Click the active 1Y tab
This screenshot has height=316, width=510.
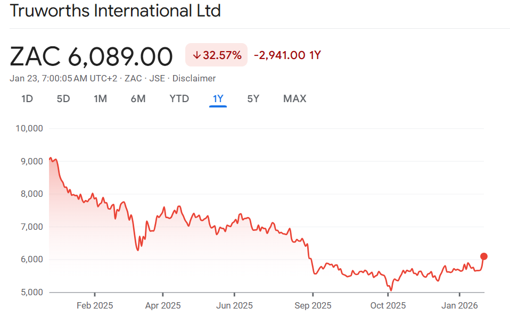pos(218,98)
